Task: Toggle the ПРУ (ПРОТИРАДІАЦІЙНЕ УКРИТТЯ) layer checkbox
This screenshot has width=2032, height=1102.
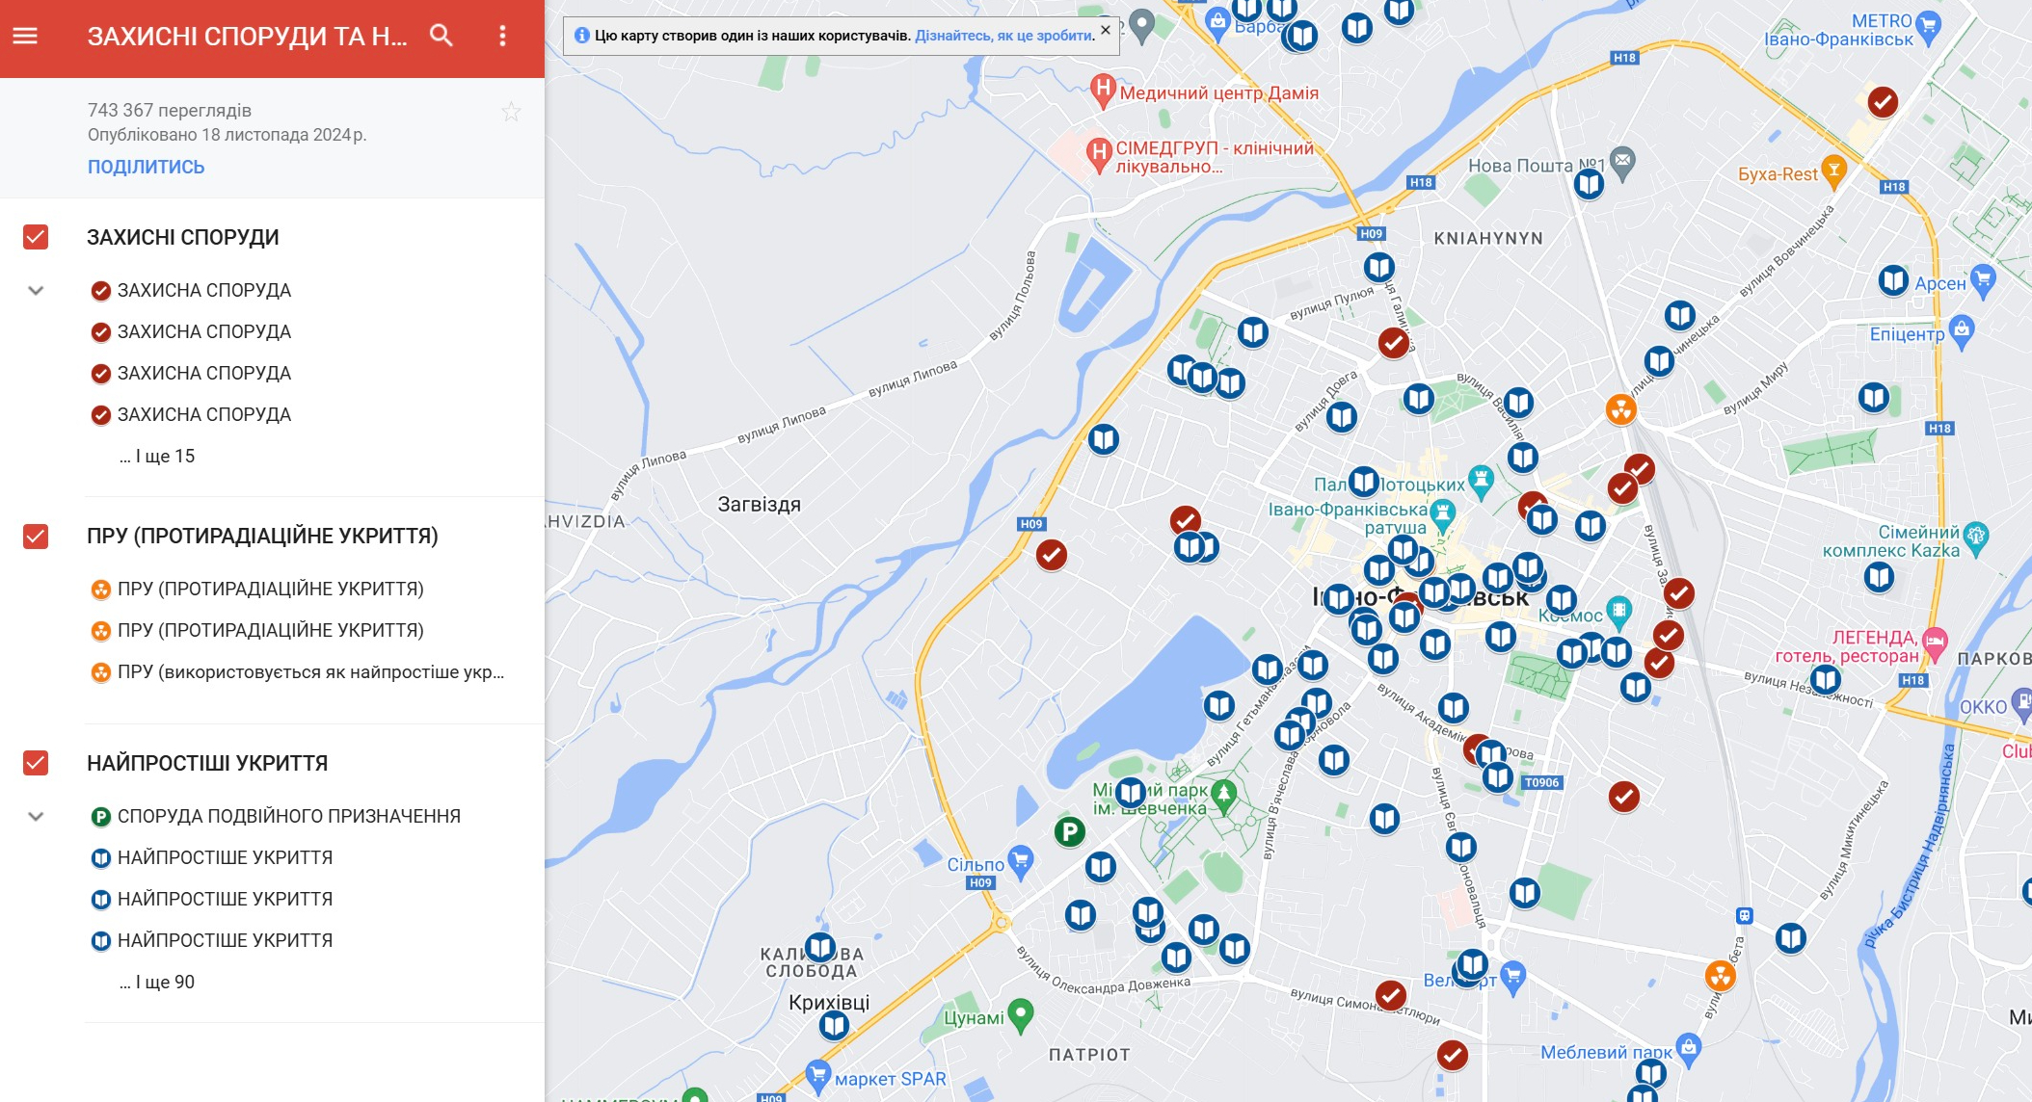Action: point(36,536)
